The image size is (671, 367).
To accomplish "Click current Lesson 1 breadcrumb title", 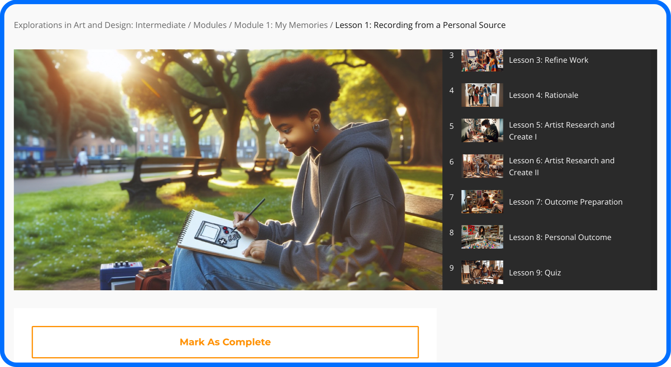I will coord(420,25).
